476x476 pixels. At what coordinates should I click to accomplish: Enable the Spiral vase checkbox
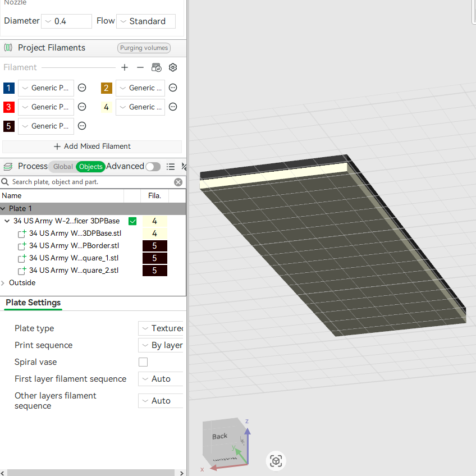pos(143,362)
